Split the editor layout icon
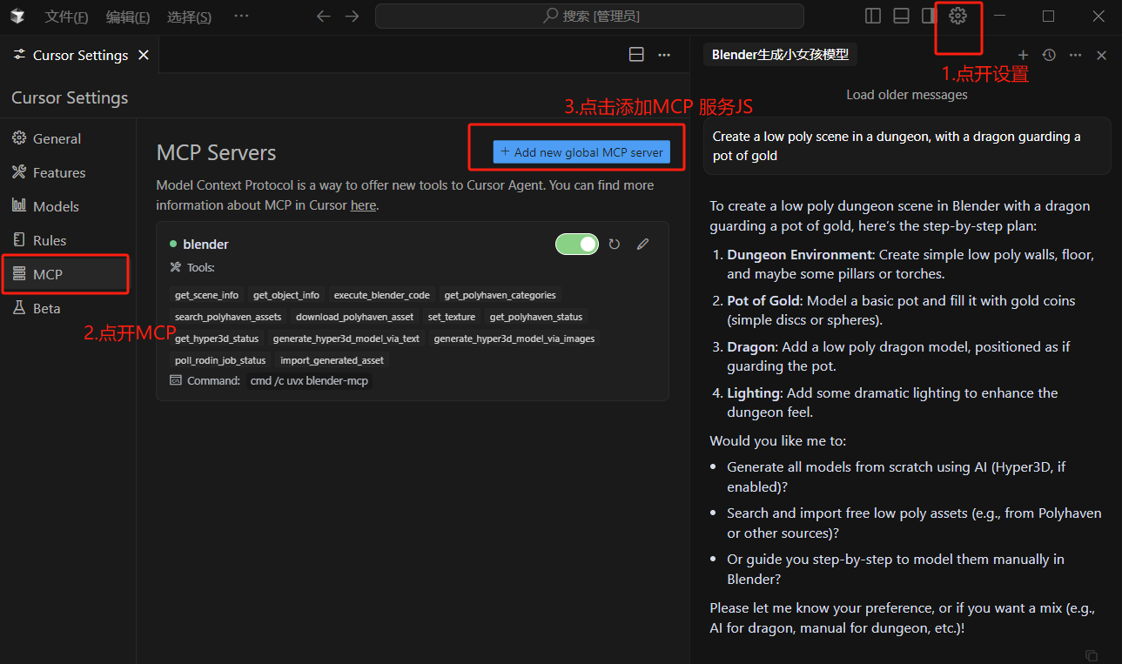 [x=636, y=55]
